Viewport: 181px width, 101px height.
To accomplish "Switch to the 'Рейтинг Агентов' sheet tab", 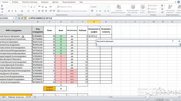I will [x=16, y=97].
